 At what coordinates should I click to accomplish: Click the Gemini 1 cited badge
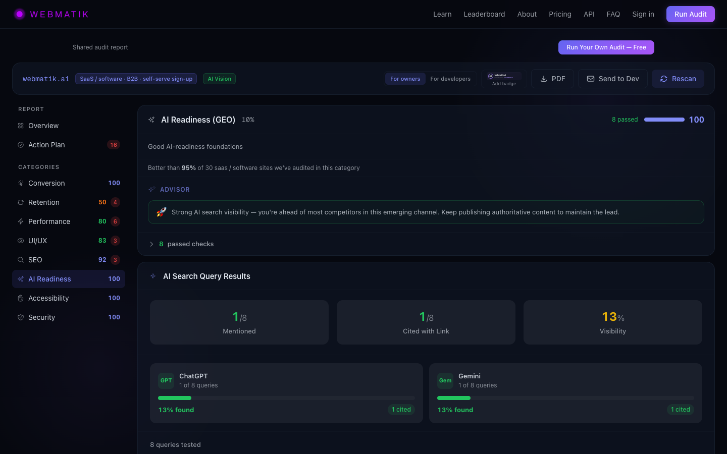(681, 410)
